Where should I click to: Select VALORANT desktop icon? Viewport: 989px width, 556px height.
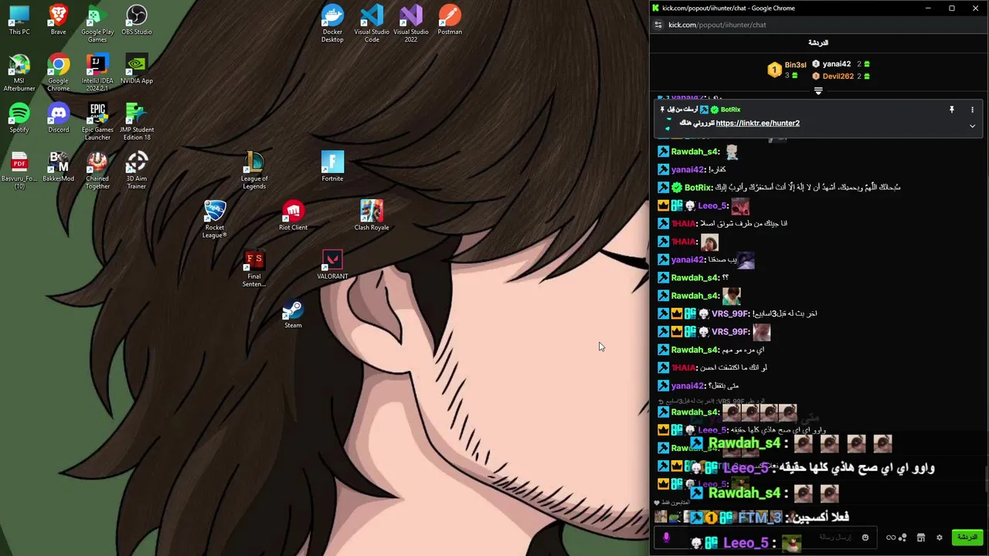point(332,265)
